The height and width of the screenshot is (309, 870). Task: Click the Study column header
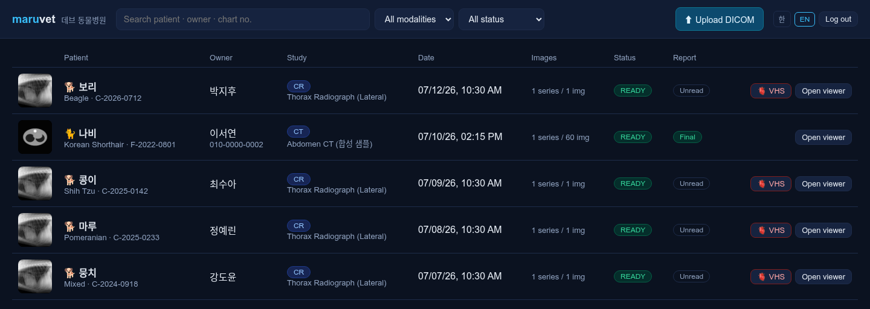pos(297,58)
